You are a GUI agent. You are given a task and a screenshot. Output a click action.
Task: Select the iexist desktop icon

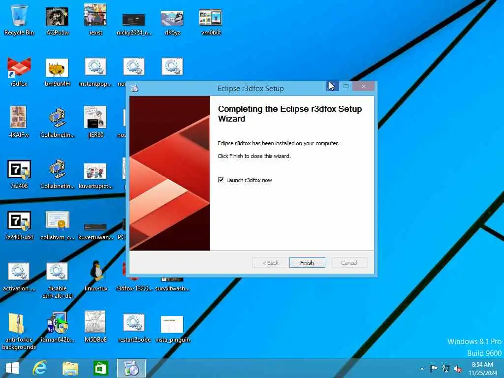pos(95,20)
